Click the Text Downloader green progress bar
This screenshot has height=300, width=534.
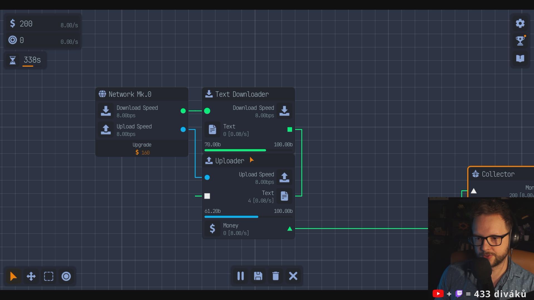[235, 150]
